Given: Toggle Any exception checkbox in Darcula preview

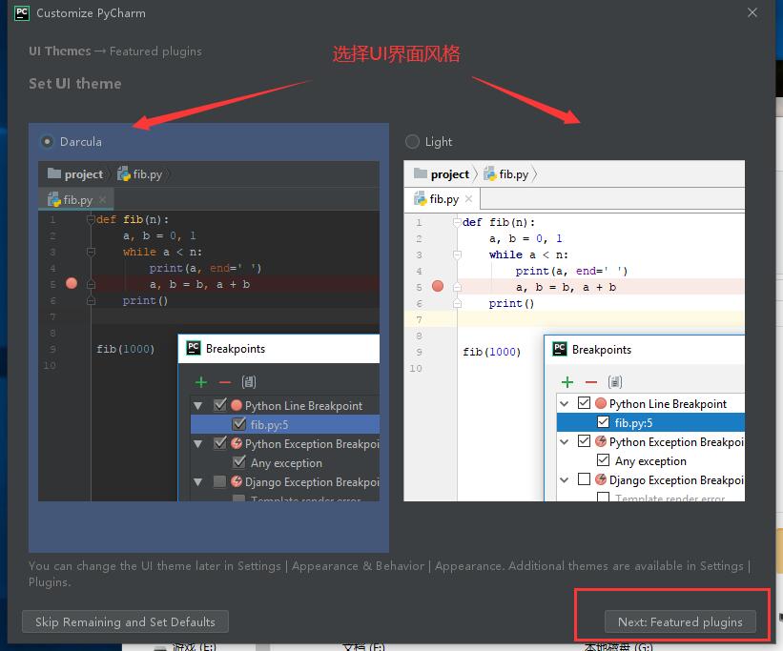Looking at the screenshot, I should (239, 461).
